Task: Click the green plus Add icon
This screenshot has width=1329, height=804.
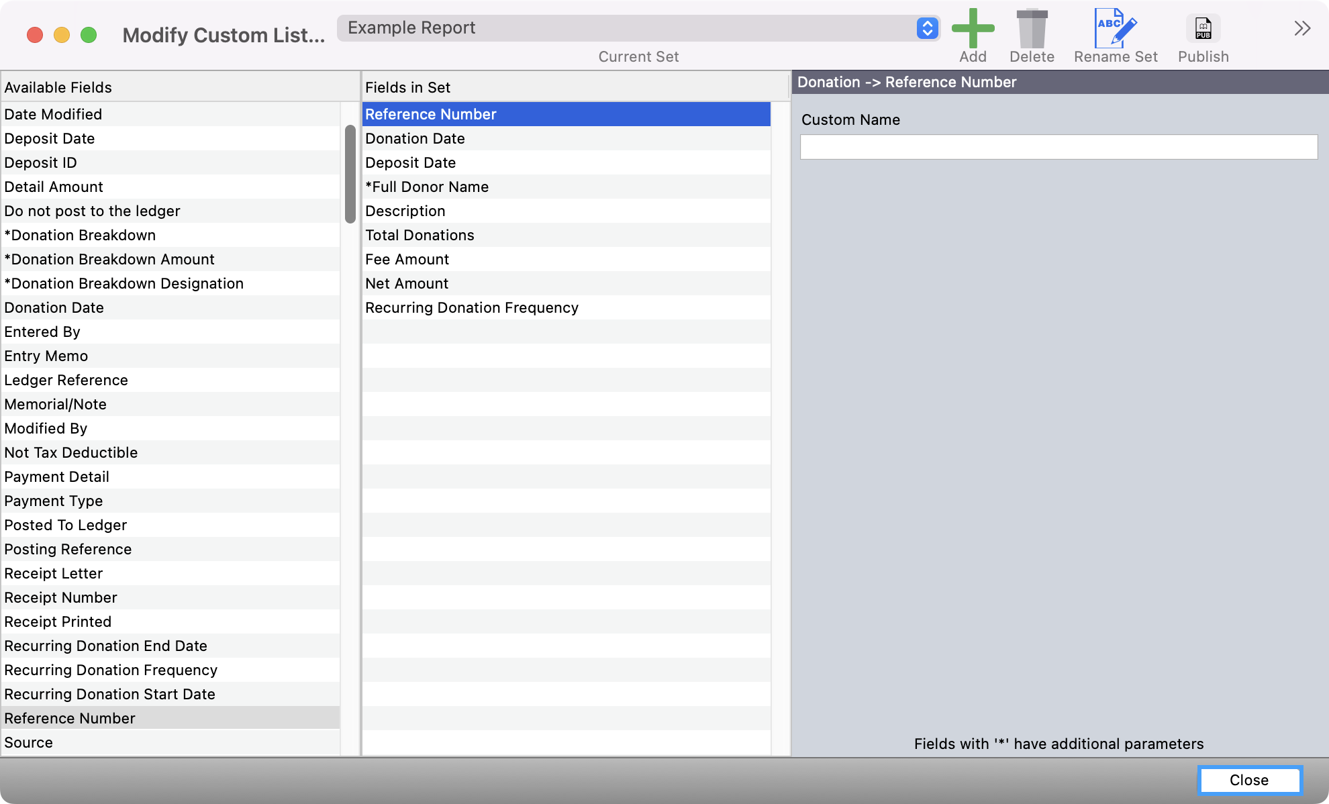Action: (x=973, y=29)
